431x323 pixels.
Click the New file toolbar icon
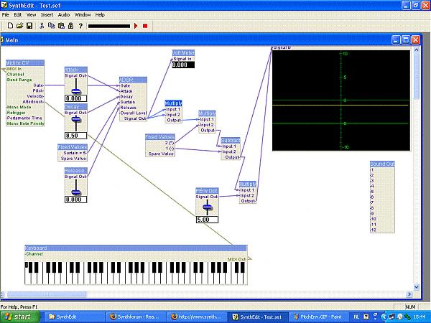click(10, 26)
